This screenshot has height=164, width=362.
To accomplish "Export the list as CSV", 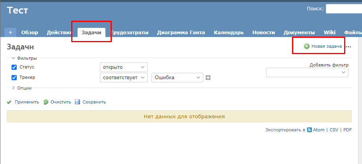I will coord(334,130).
